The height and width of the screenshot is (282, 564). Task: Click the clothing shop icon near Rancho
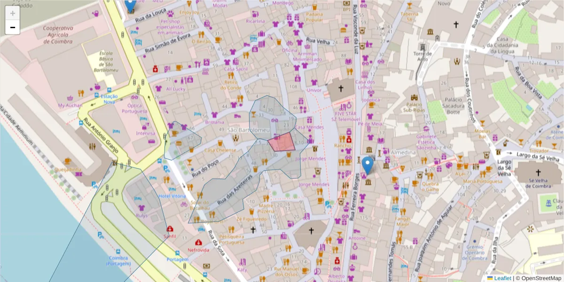(348, 150)
